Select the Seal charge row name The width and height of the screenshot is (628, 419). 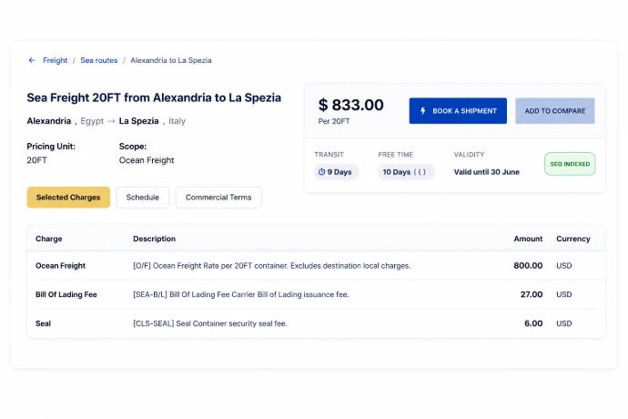[x=44, y=323]
